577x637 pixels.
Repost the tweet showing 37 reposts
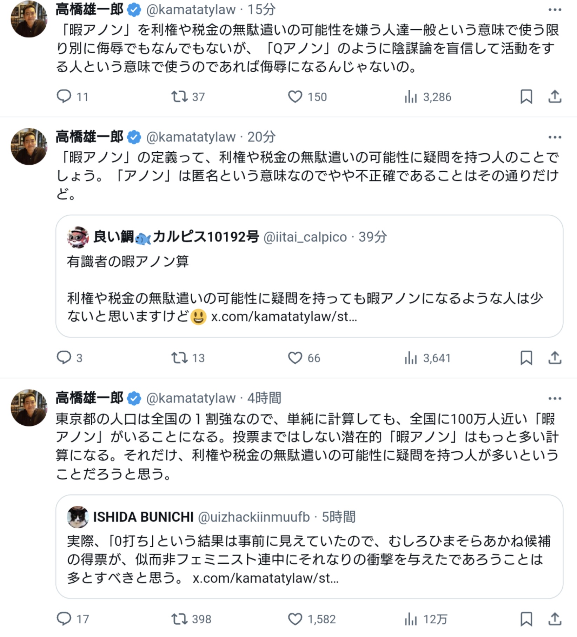(179, 96)
